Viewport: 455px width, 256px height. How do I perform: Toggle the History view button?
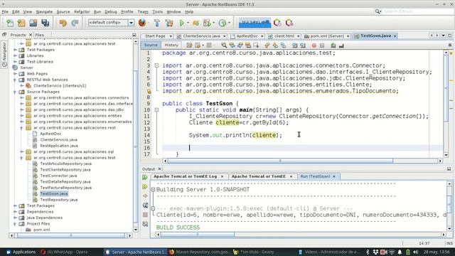171,45
